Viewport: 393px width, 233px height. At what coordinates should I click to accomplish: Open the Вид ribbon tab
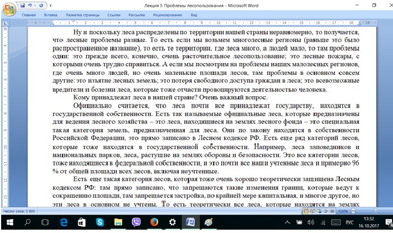pos(194,15)
